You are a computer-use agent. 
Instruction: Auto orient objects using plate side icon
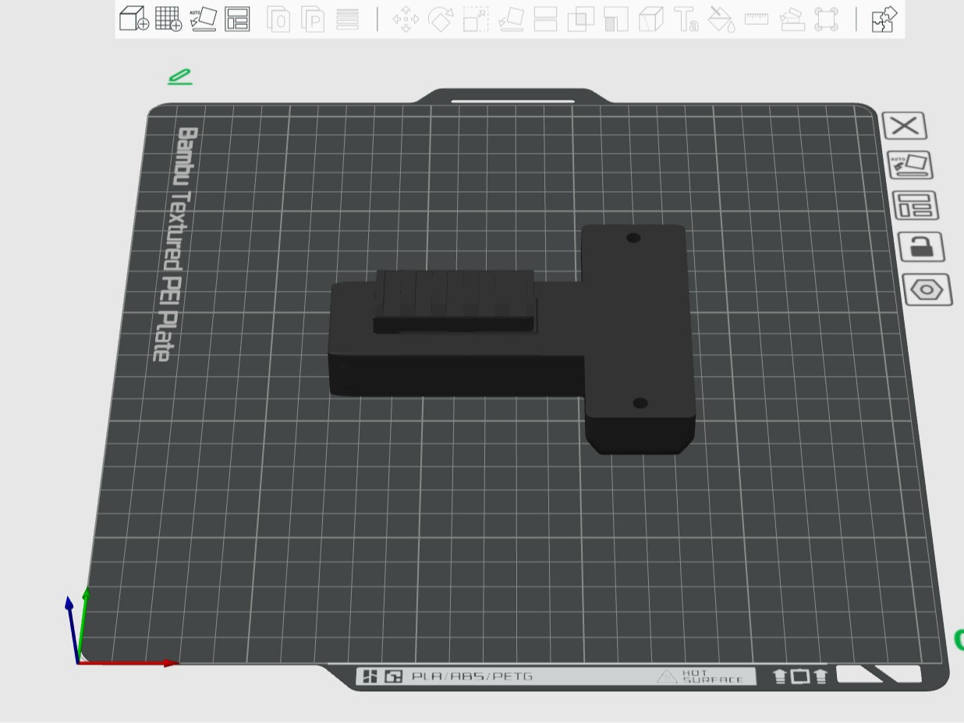point(910,165)
